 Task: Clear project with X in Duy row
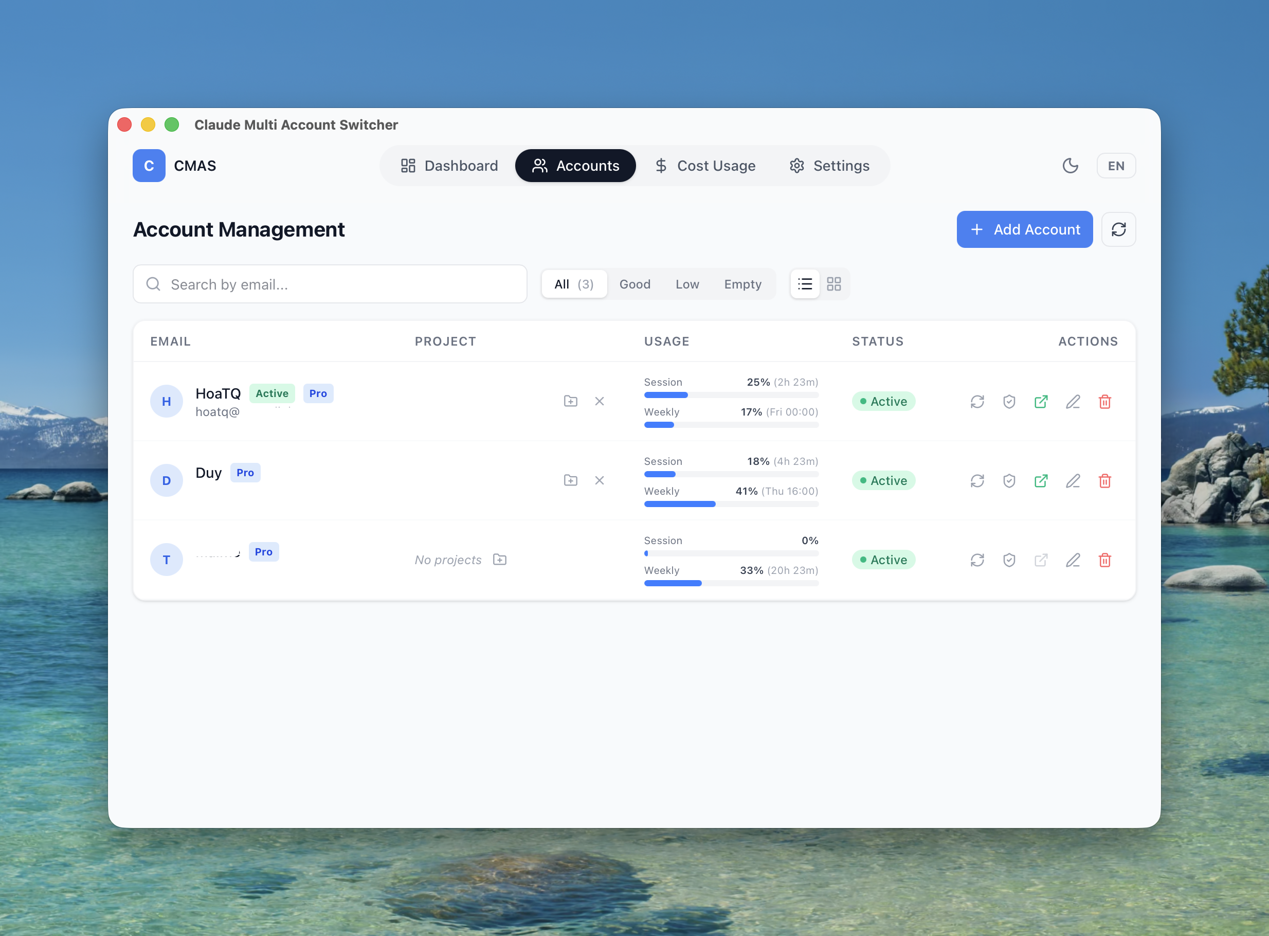coord(600,480)
